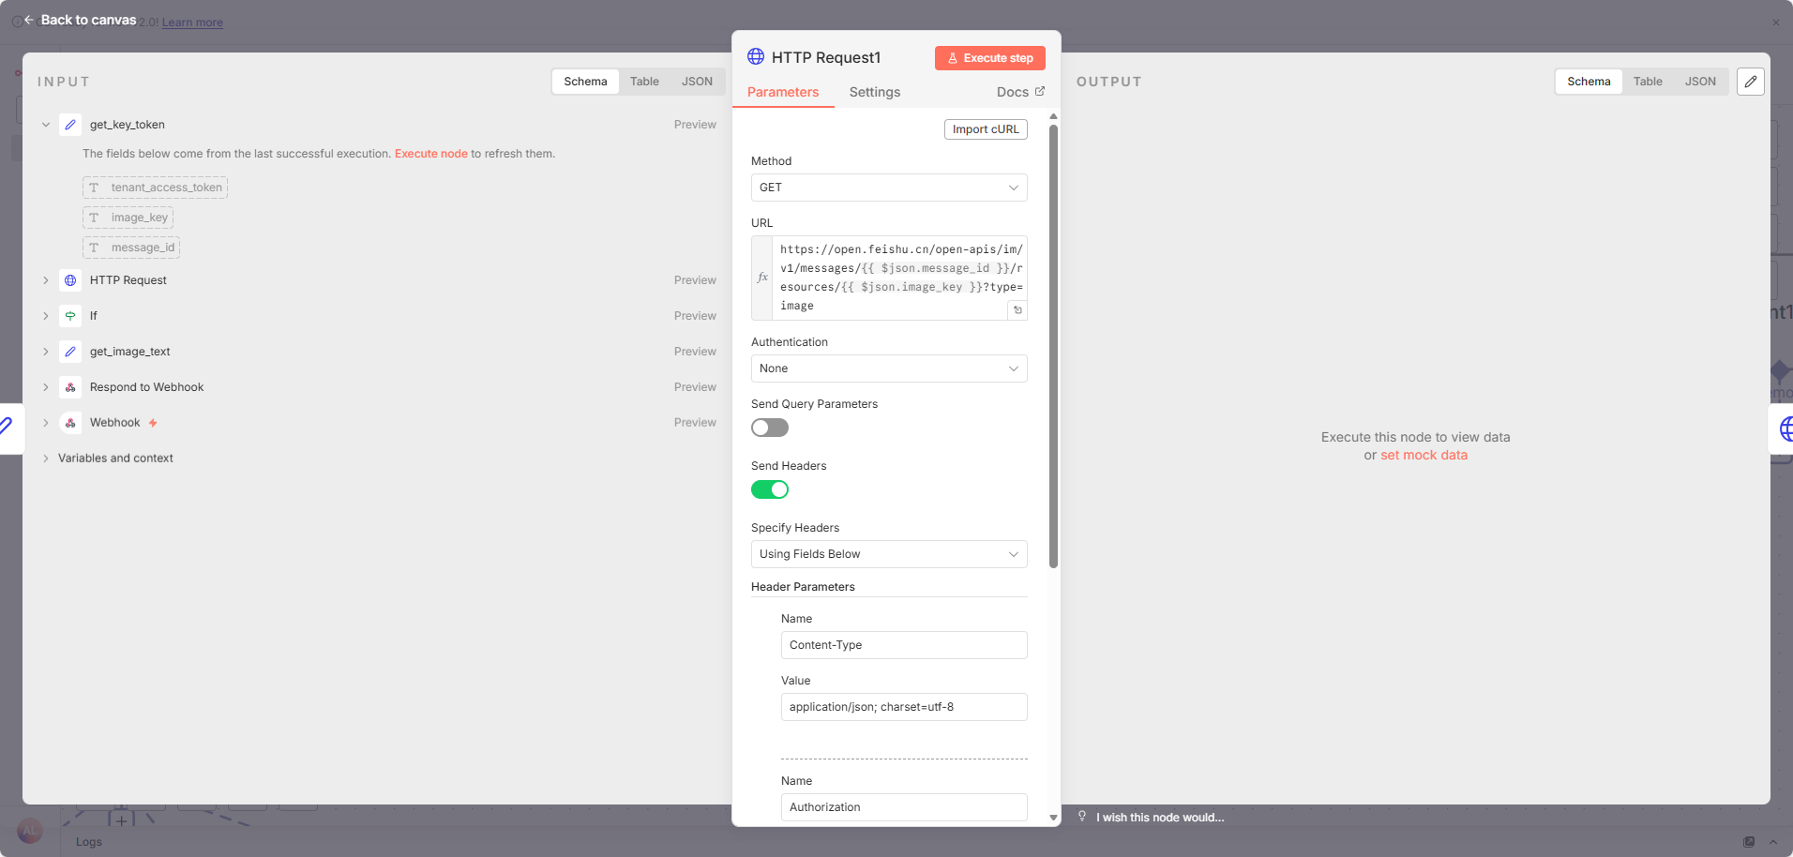
Task: Switch to the Settings tab
Action: [874, 92]
